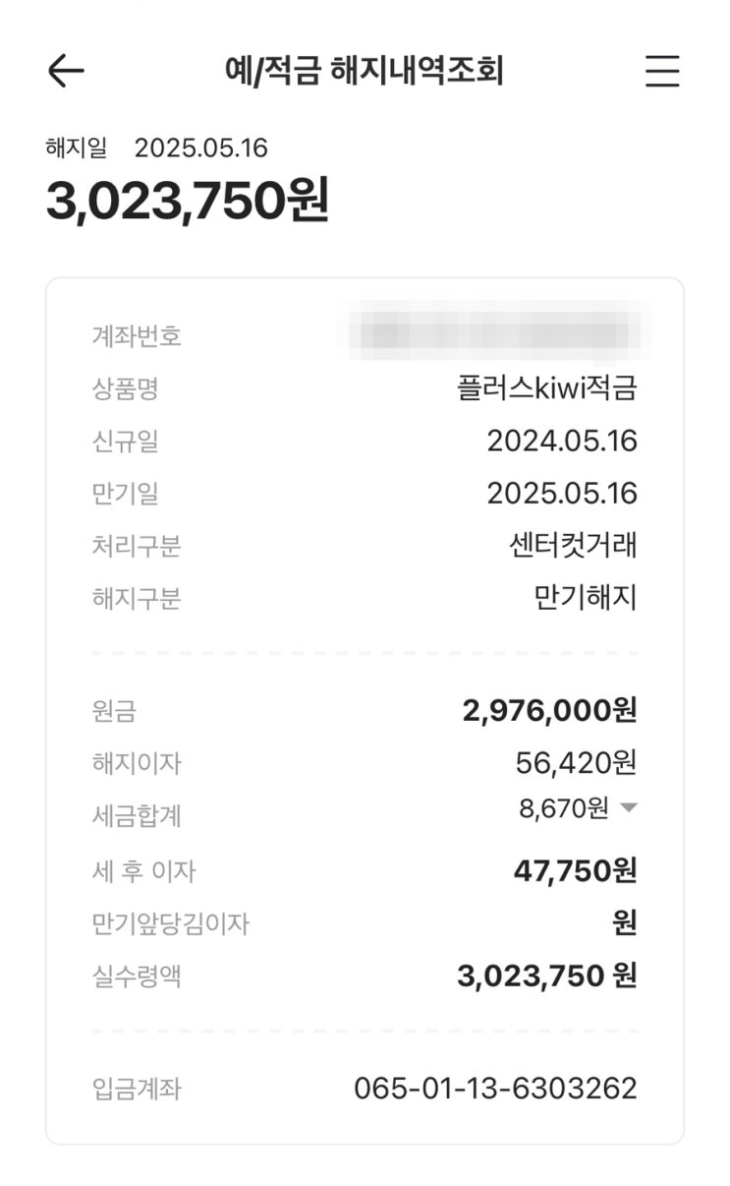The height and width of the screenshot is (1186, 730).
Task: Tap the back arrow icon
Action: [x=66, y=71]
